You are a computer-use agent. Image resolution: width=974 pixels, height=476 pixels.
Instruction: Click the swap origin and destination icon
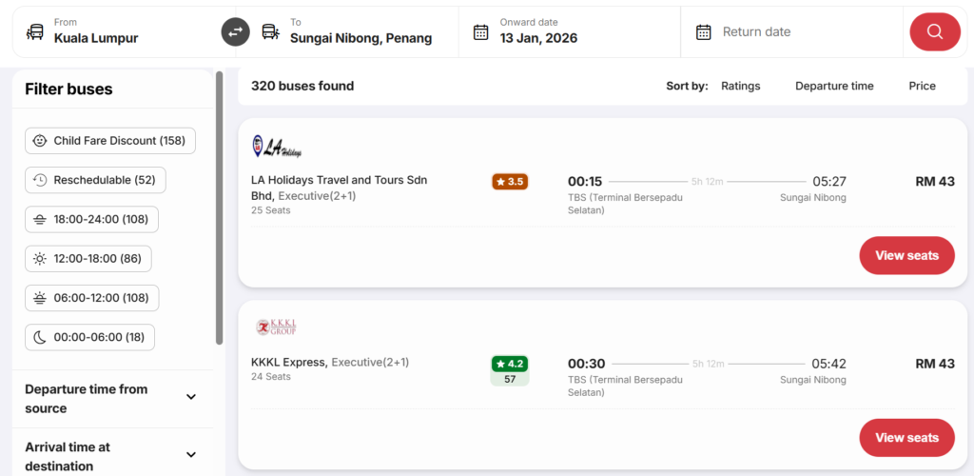pos(235,31)
